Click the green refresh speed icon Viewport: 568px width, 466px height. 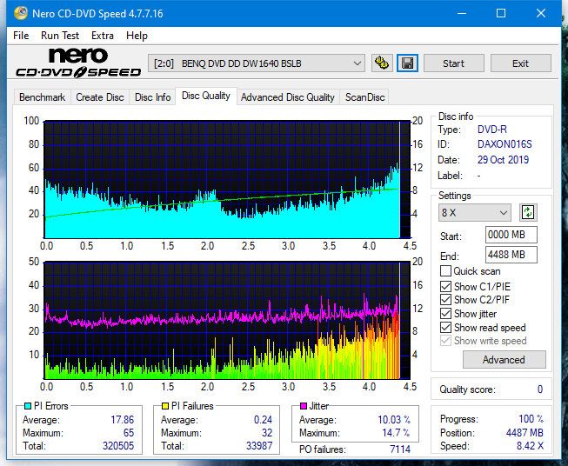click(x=528, y=212)
